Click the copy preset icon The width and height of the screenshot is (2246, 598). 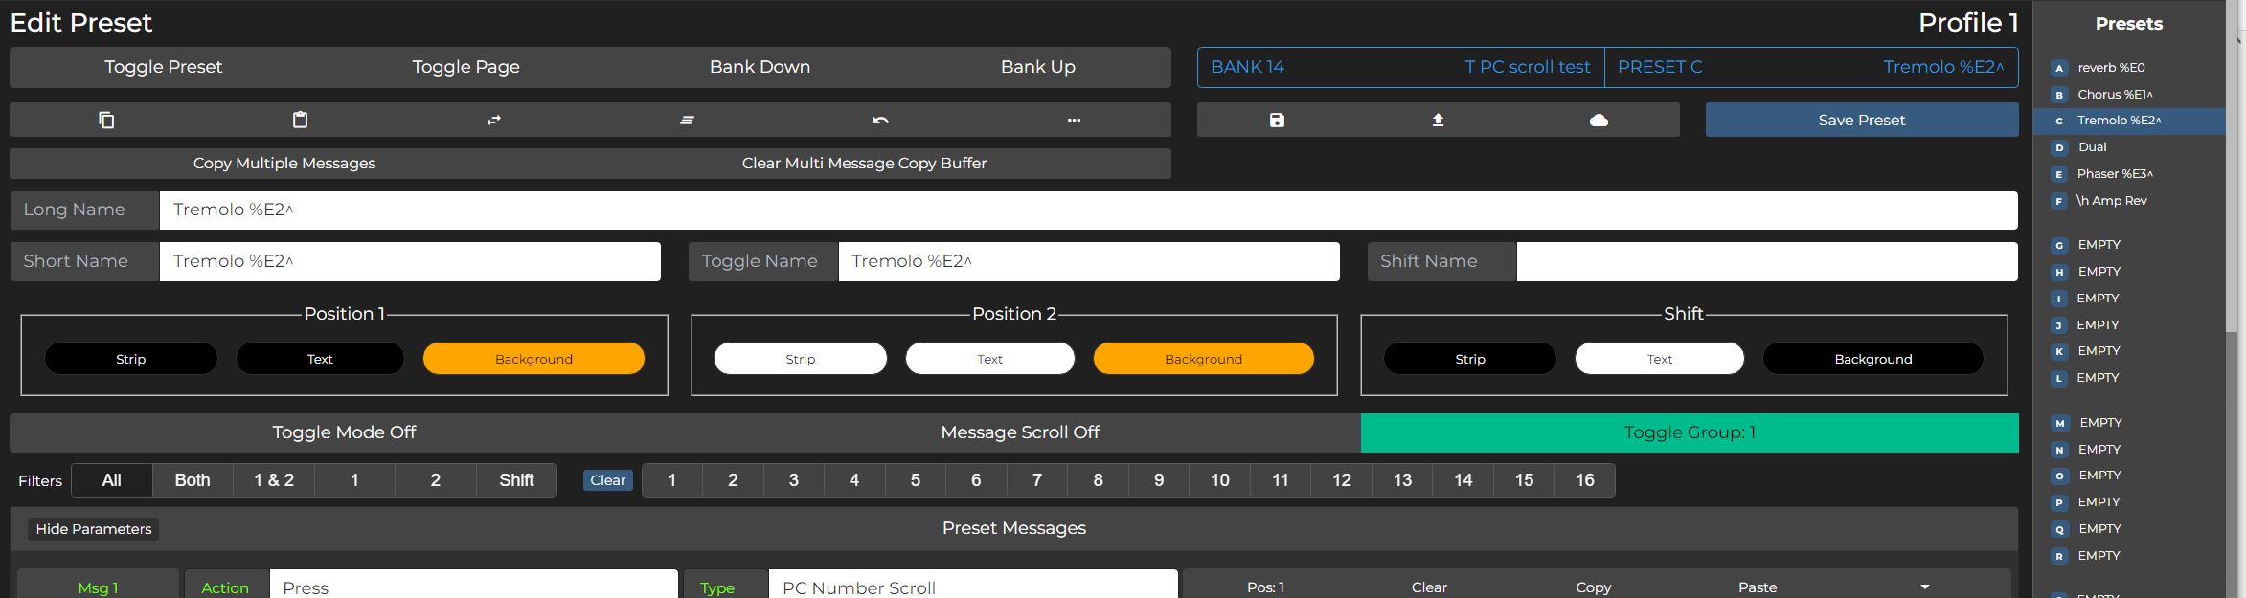pos(106,120)
